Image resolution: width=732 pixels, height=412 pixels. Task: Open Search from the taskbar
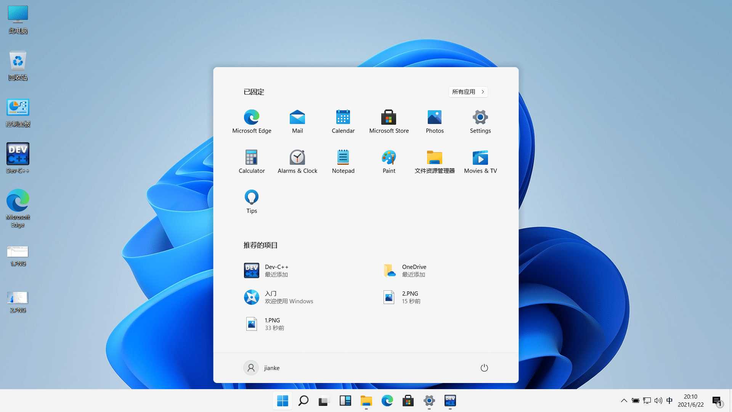[303, 401]
